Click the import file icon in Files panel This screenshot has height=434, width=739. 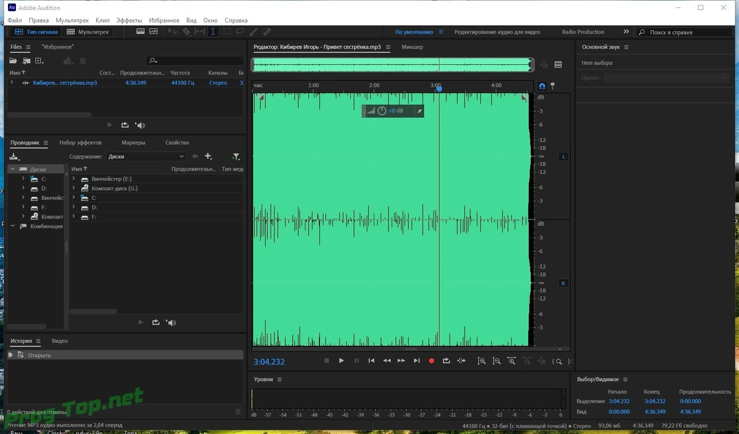click(26, 61)
